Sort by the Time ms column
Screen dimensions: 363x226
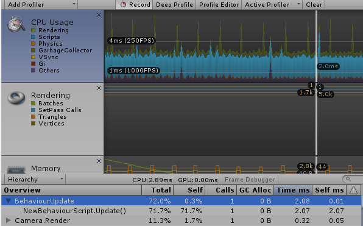coord(293,190)
